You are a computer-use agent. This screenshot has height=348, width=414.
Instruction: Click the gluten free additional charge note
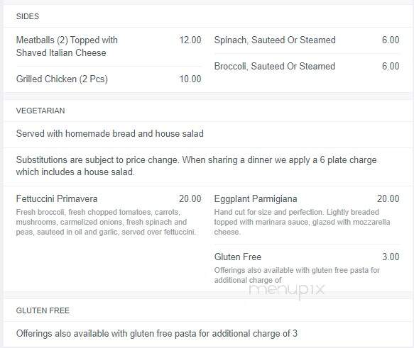(x=157, y=334)
